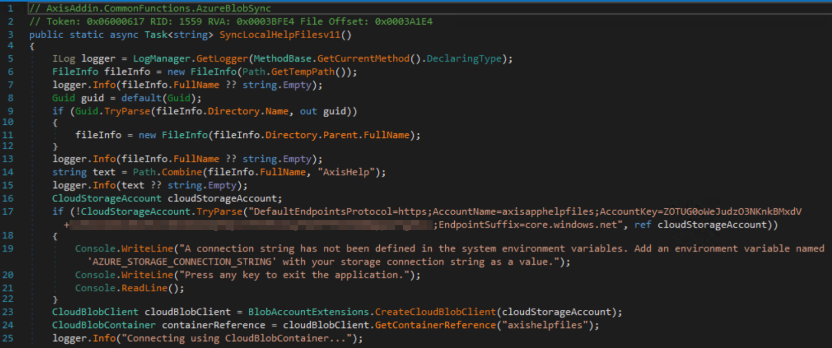Open Guid.TryParse on line 9

127,111
